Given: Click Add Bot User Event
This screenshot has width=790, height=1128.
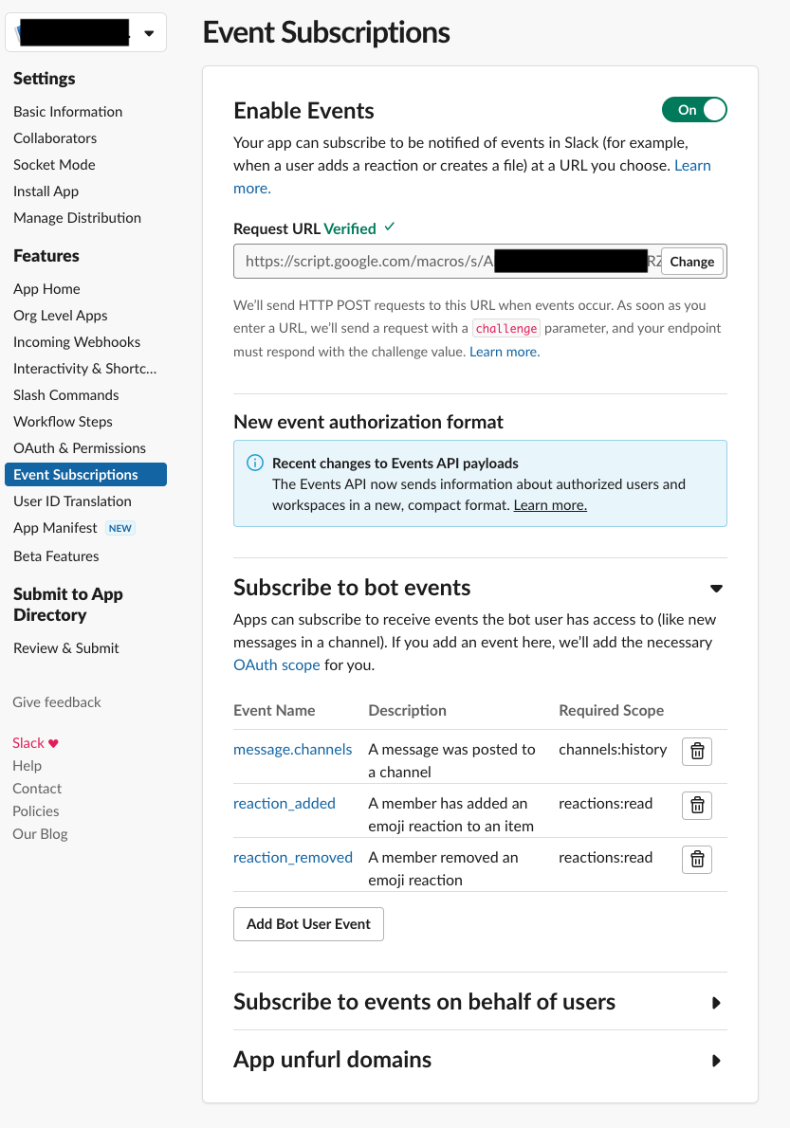Looking at the screenshot, I should pyautogui.click(x=308, y=923).
